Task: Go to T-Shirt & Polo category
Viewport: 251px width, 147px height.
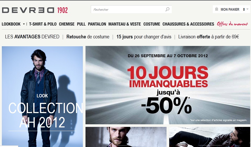Action: click(x=43, y=24)
